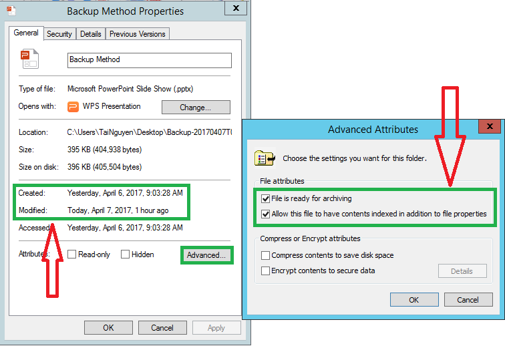Open the Advanced... attributes button
505x346 pixels.
(206, 255)
